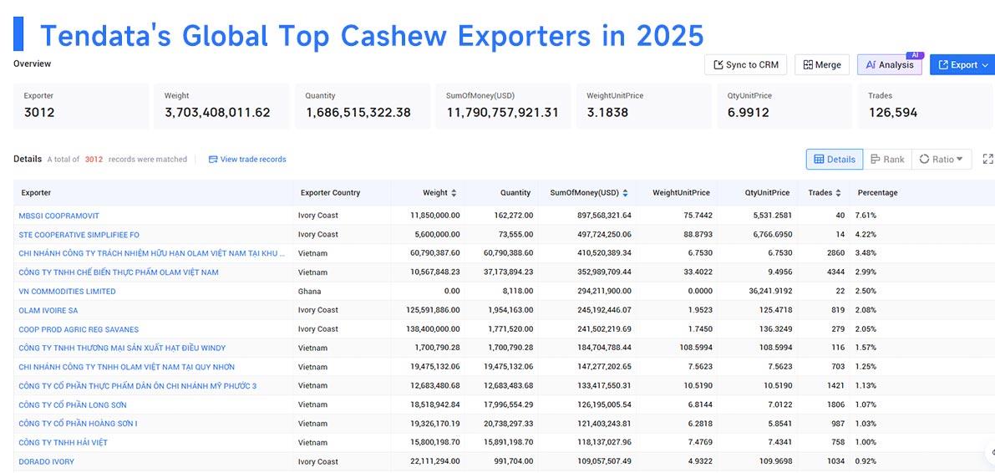Click the Merge button
This screenshot has width=995, height=473.
(x=822, y=64)
